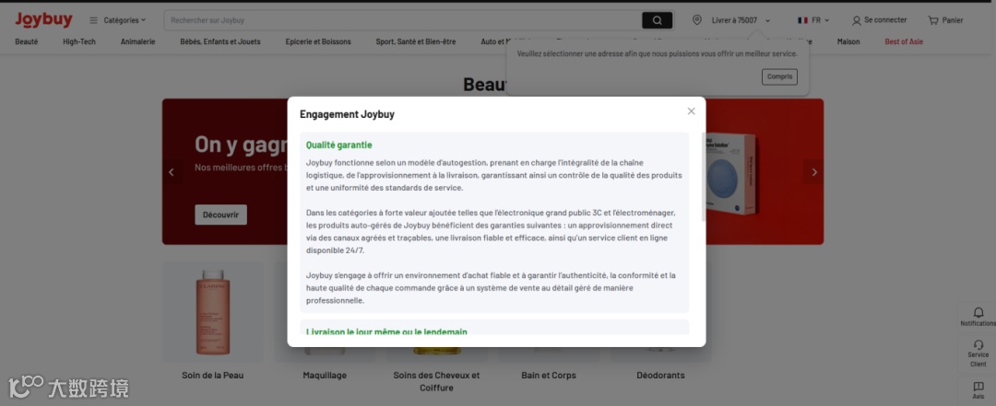Open the Maquillage category label
996x406 pixels.
325,376
